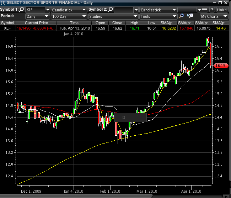Screen dimensions: 231x198
Task: Click the Link 1 button
Action: [222, 10]
